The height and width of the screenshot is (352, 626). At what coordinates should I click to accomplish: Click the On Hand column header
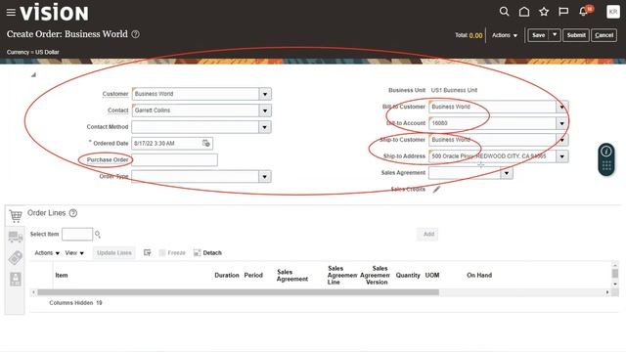[x=479, y=275]
